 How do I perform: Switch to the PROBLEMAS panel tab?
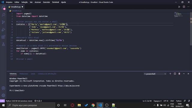click(24, 74)
